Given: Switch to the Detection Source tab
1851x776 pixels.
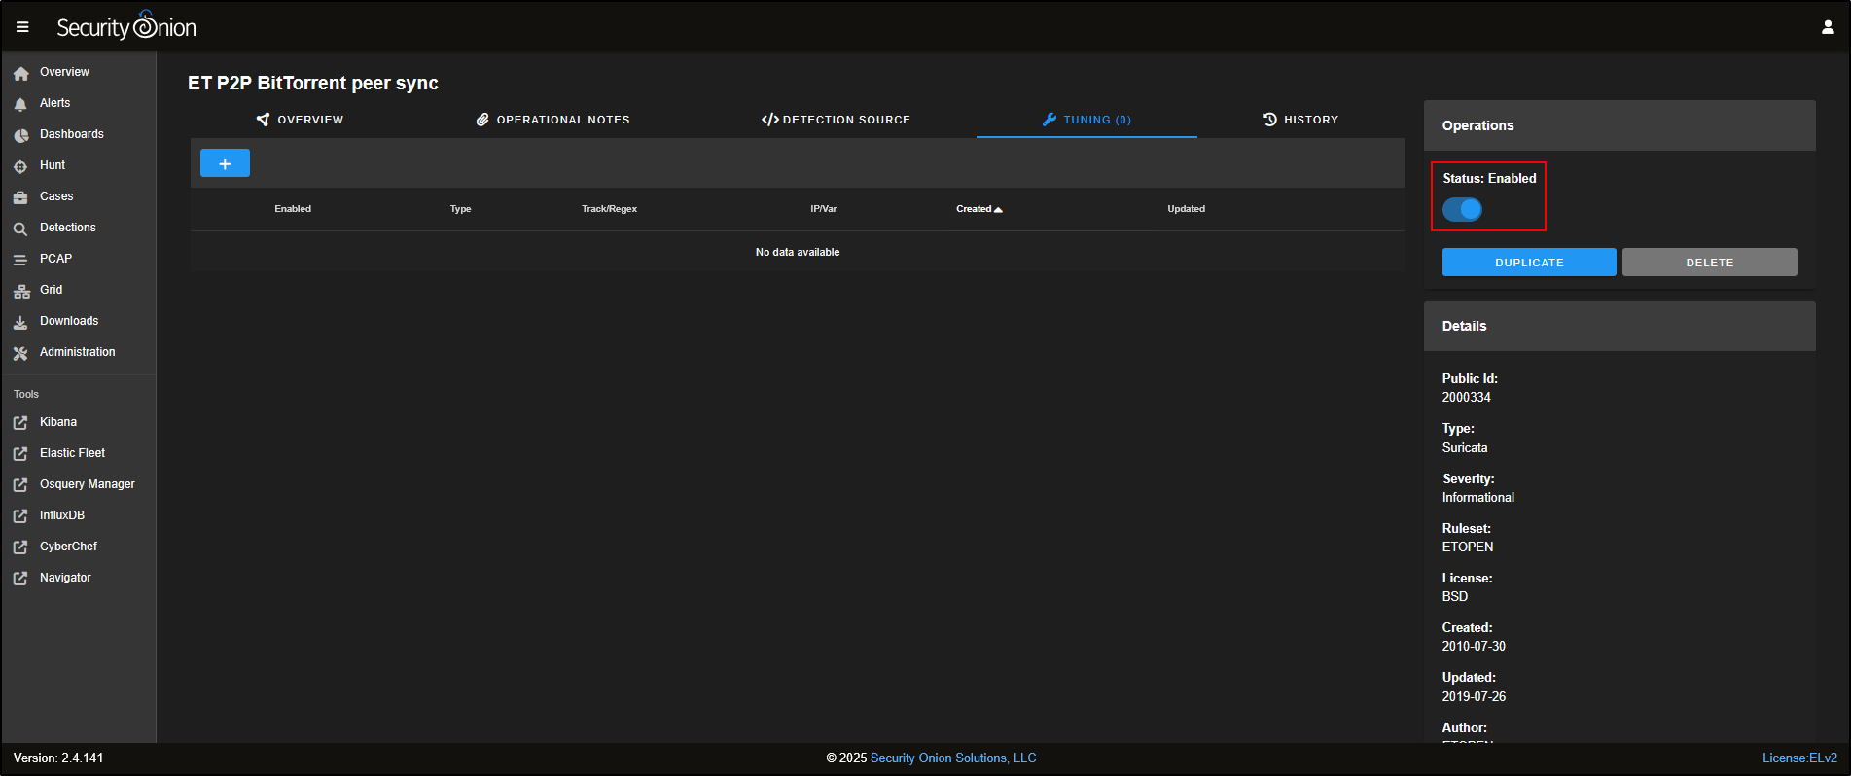Looking at the screenshot, I should point(836,120).
